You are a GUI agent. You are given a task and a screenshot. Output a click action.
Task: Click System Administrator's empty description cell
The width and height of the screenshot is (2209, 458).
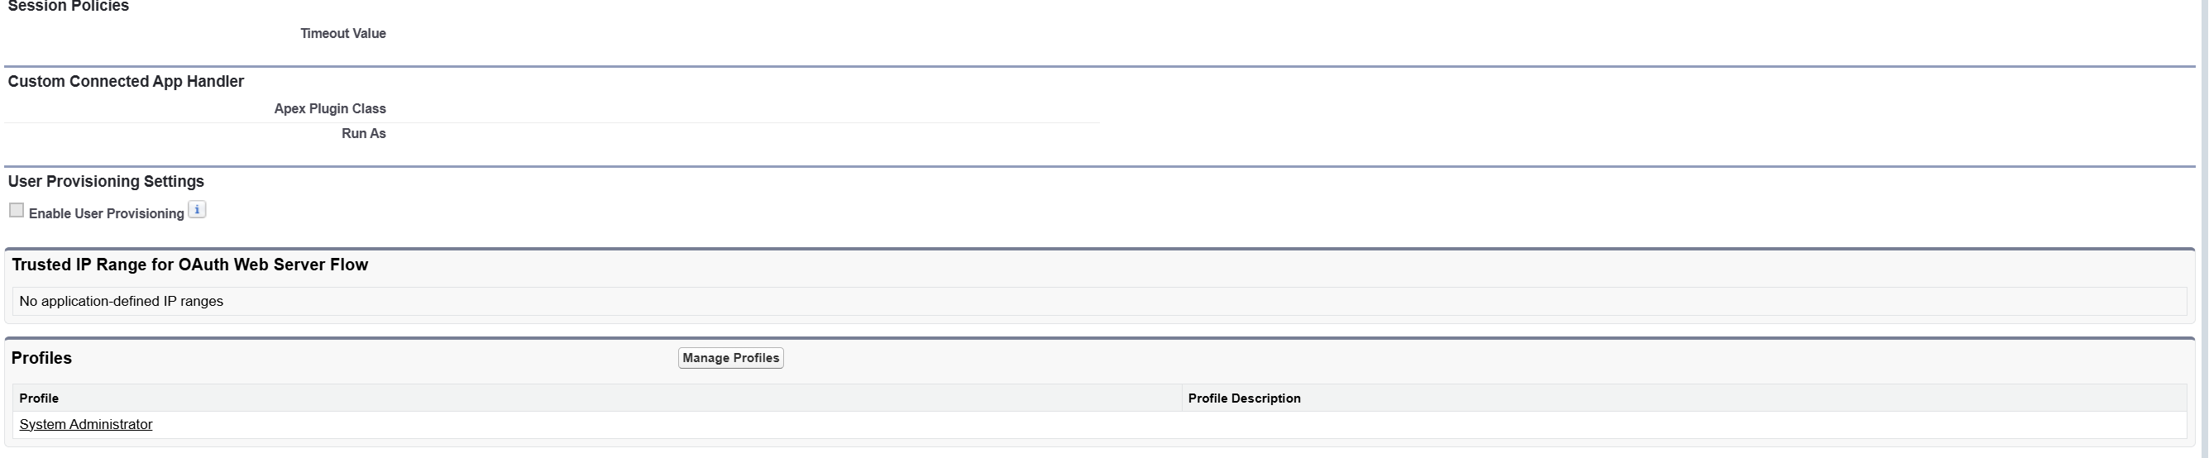tap(1684, 425)
